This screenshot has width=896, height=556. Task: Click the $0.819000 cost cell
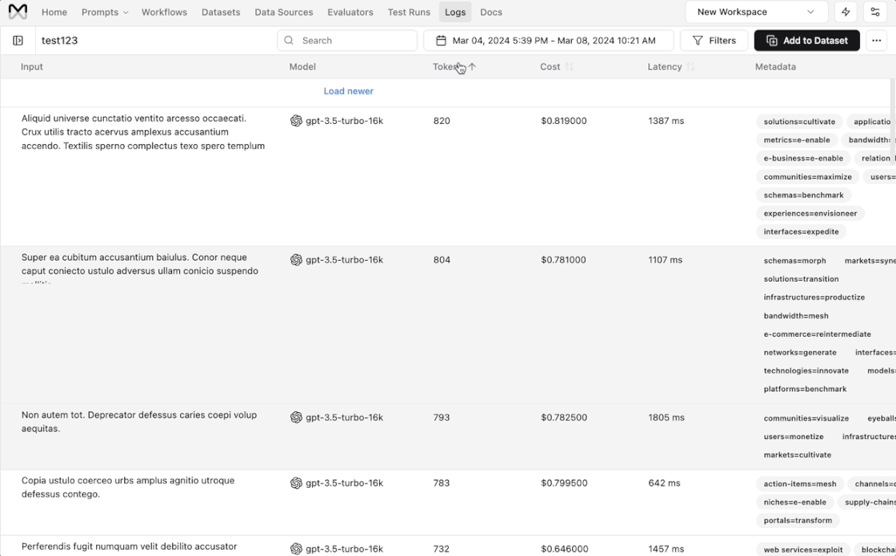click(563, 121)
